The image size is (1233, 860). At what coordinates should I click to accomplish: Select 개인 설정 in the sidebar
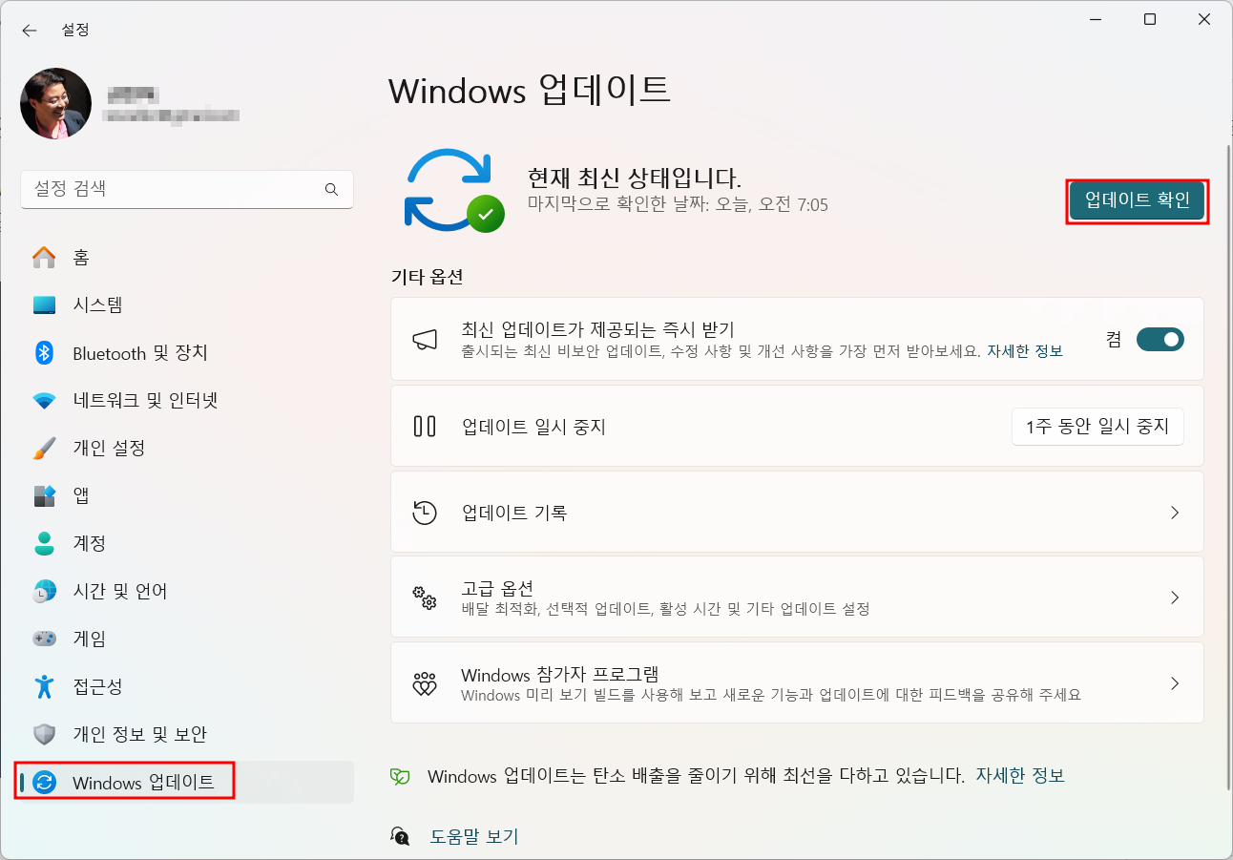coord(187,448)
